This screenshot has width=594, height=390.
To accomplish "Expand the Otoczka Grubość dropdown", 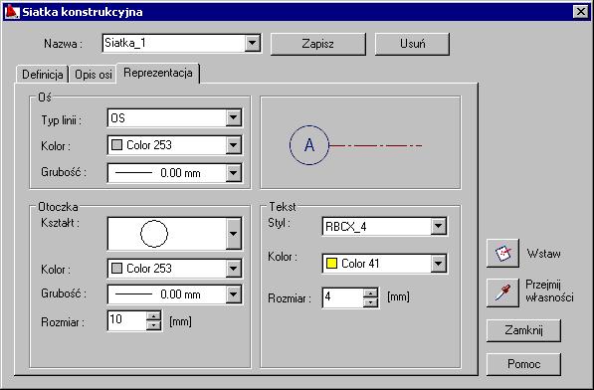I will coord(234,294).
